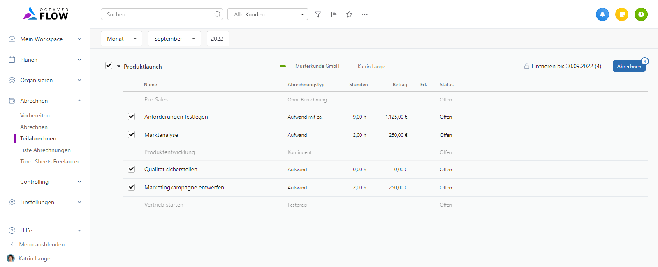Click the lock icon beside Einfrieren
658x267 pixels.
click(x=527, y=66)
